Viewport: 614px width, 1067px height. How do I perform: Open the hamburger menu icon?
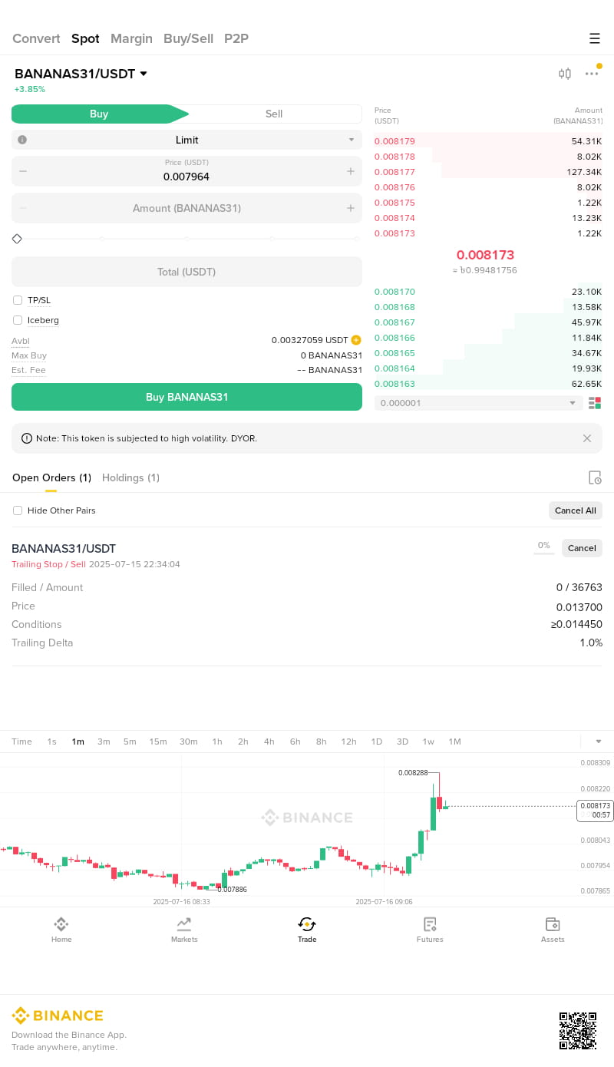594,38
